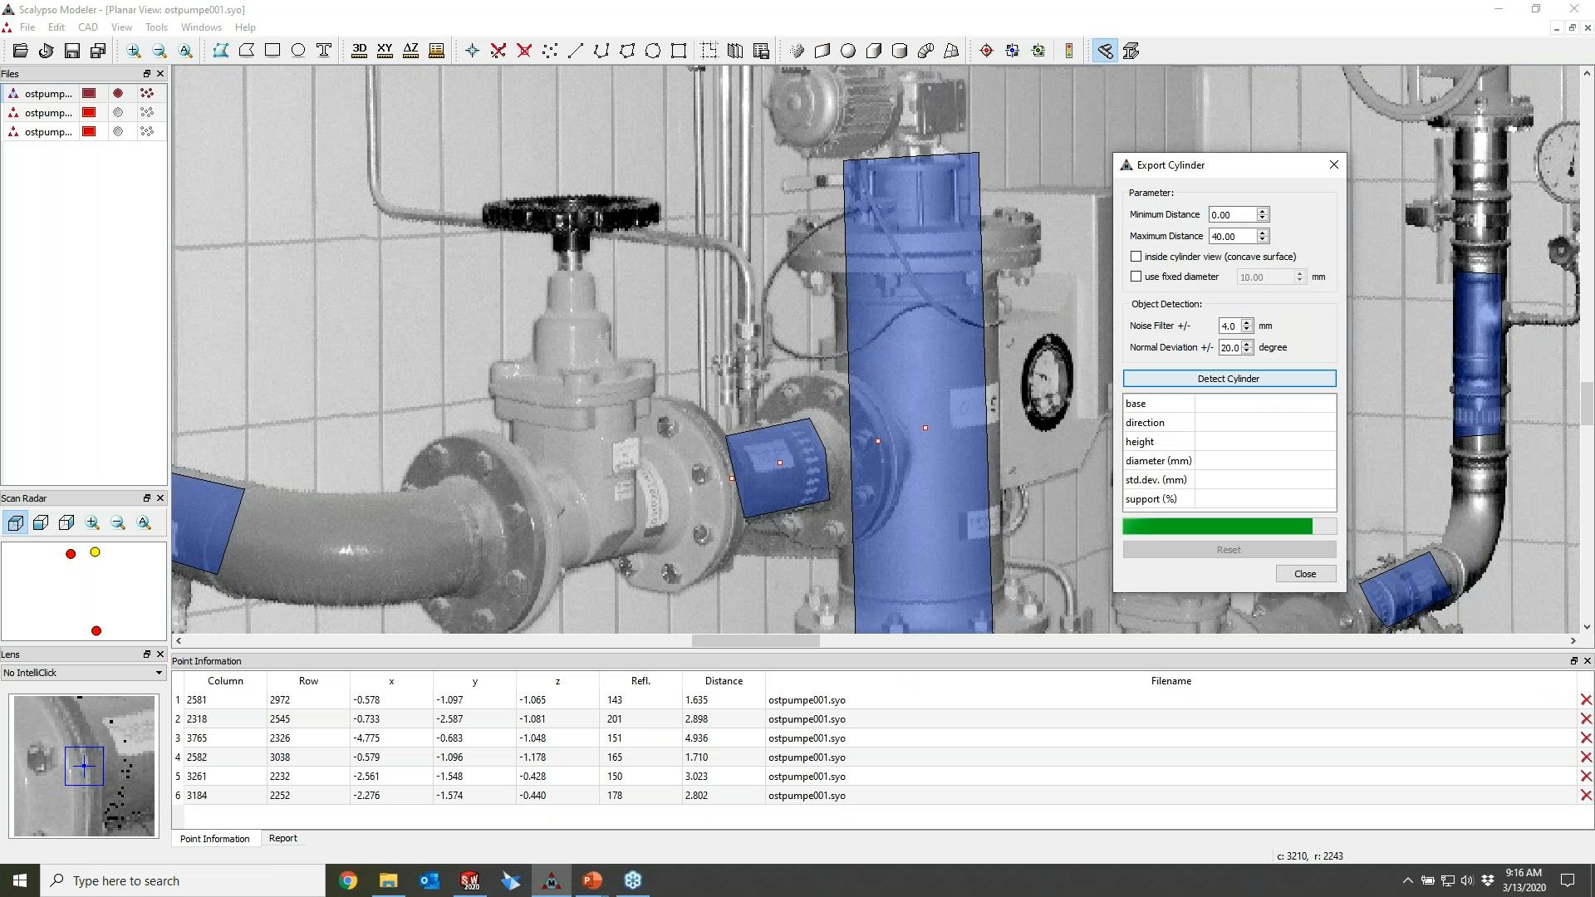Increase the Noise Filter spinner value
1595x897 pixels.
[x=1247, y=322]
